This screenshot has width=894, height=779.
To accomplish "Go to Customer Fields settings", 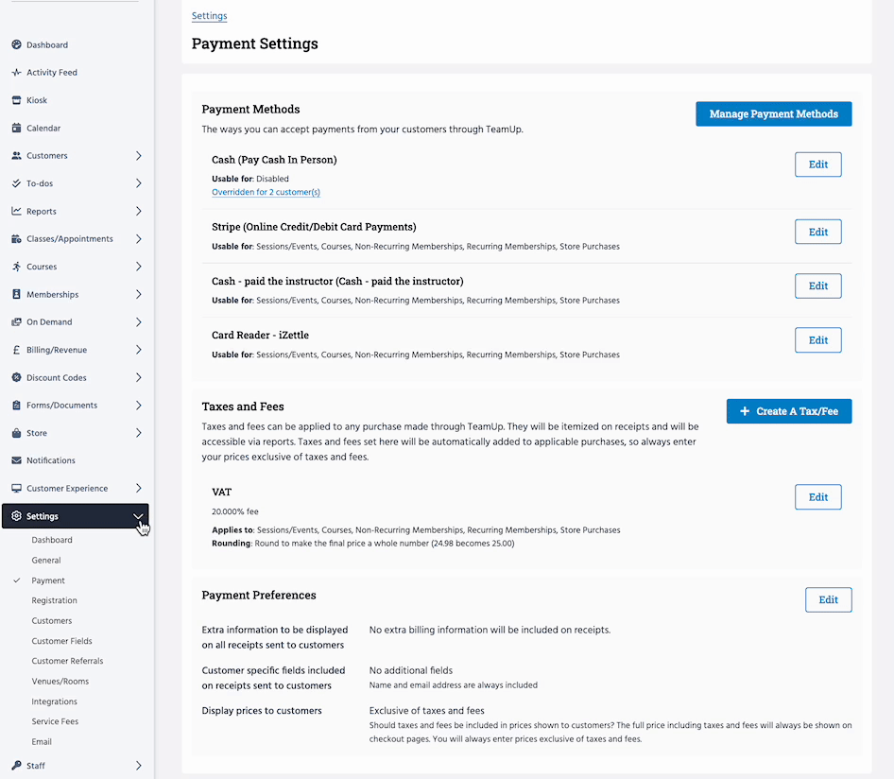I will point(62,641).
